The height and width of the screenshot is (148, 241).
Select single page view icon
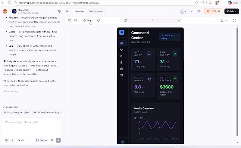[70, 20]
